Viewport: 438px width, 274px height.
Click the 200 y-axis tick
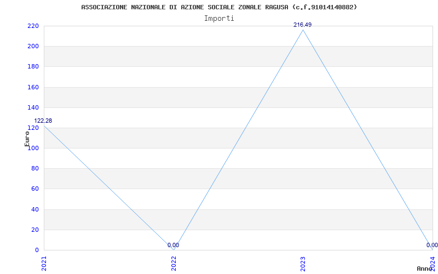(x=33, y=47)
